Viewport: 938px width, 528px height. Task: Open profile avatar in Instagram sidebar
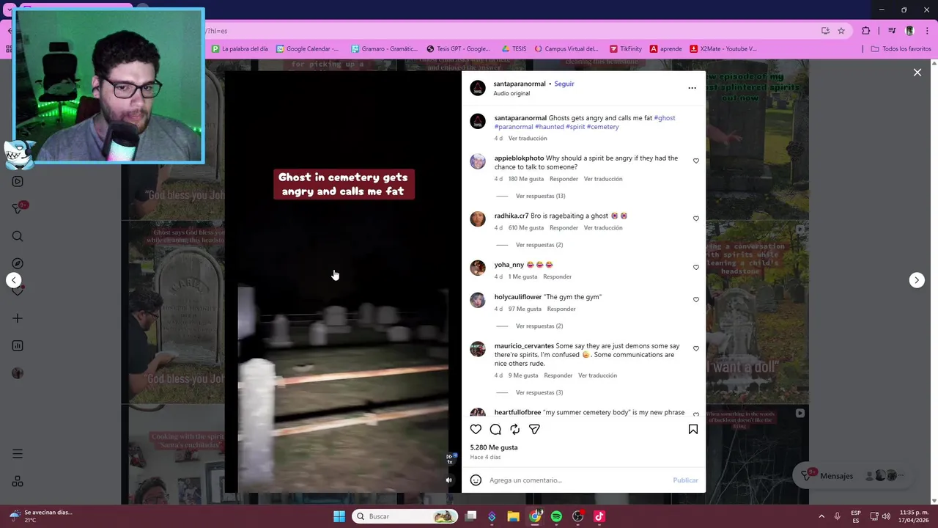coord(18,373)
